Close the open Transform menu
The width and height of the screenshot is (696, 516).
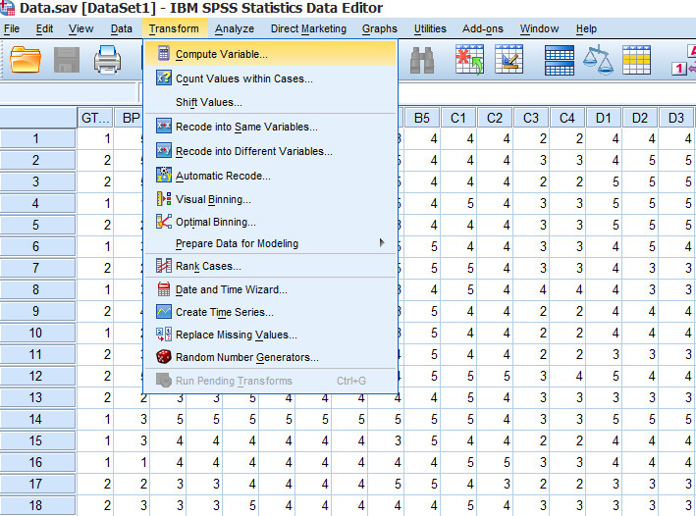click(x=174, y=28)
